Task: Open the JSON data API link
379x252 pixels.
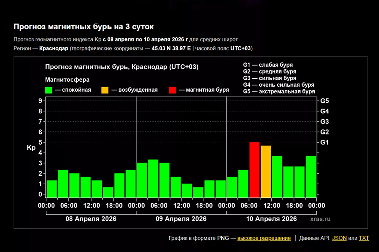Action: pos(339,238)
